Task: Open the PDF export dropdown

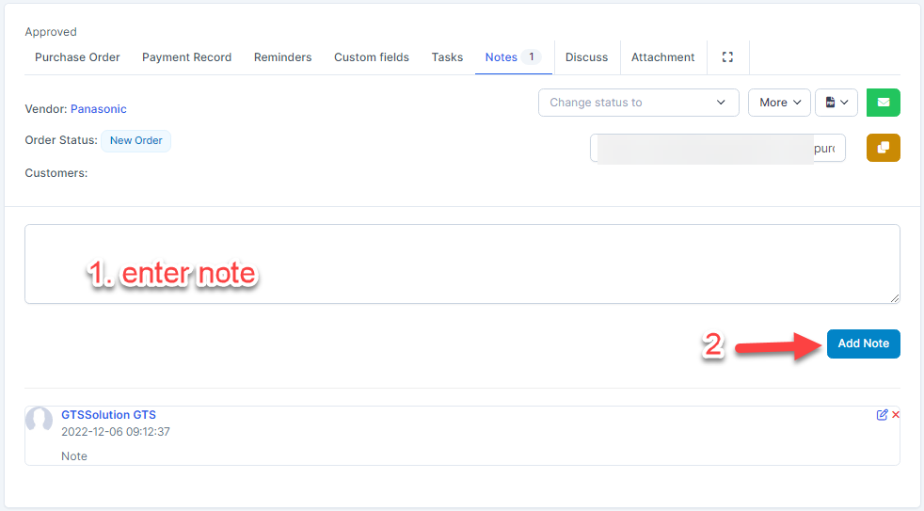Action: (x=836, y=103)
